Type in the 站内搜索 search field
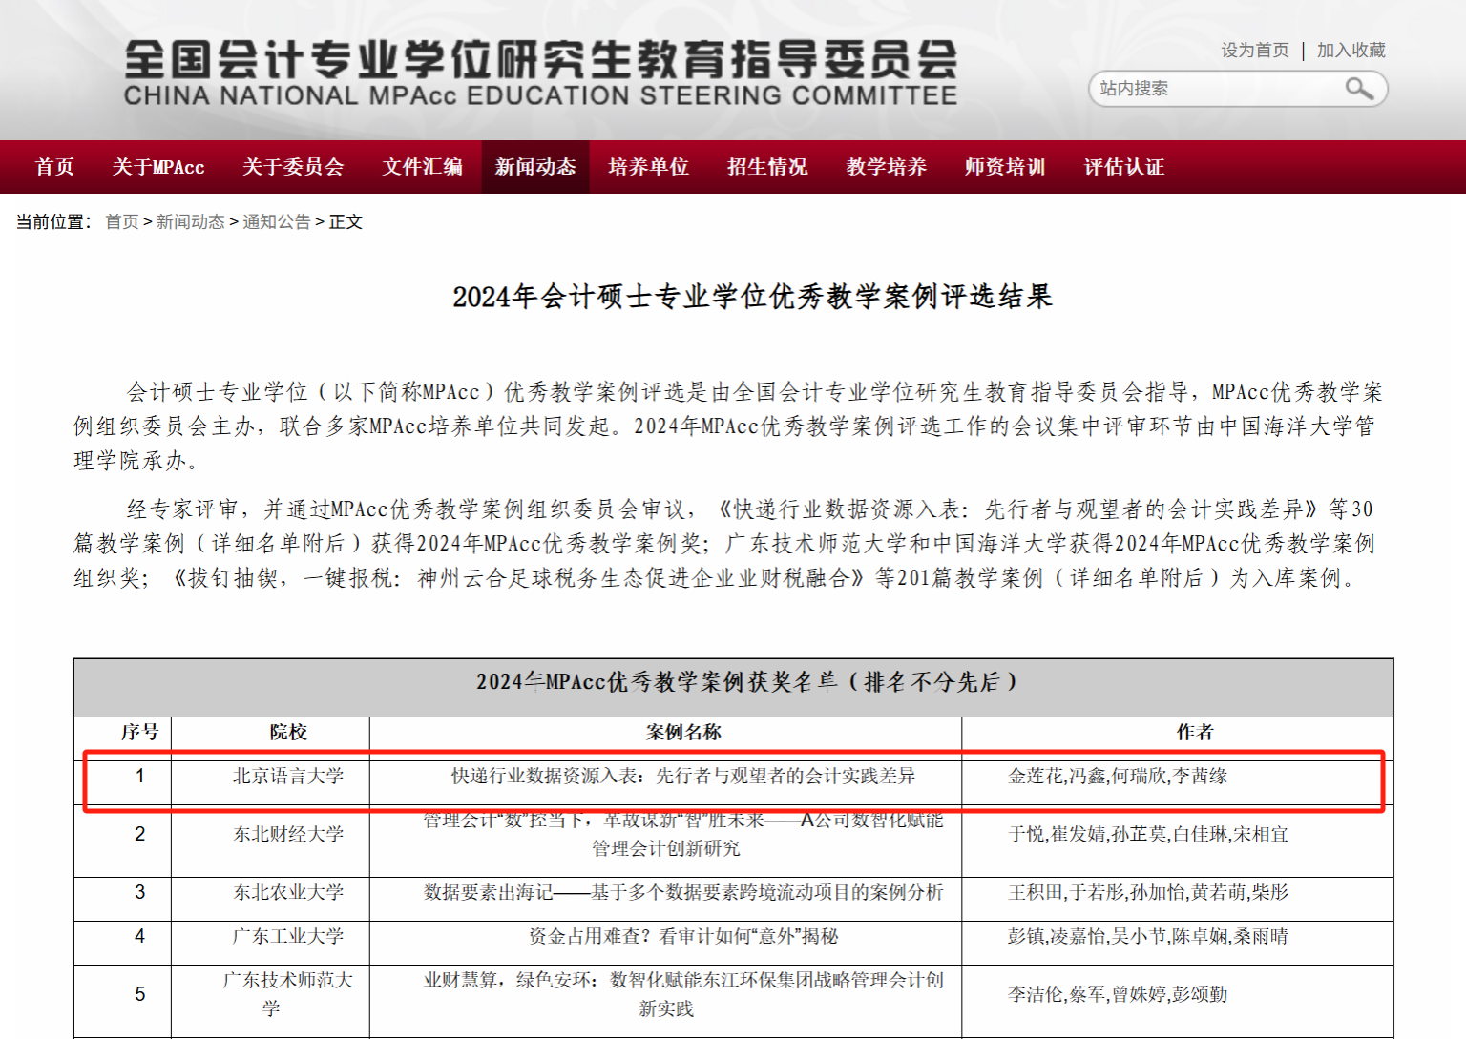The height and width of the screenshot is (1039, 1466). pyautogui.click(x=1212, y=89)
